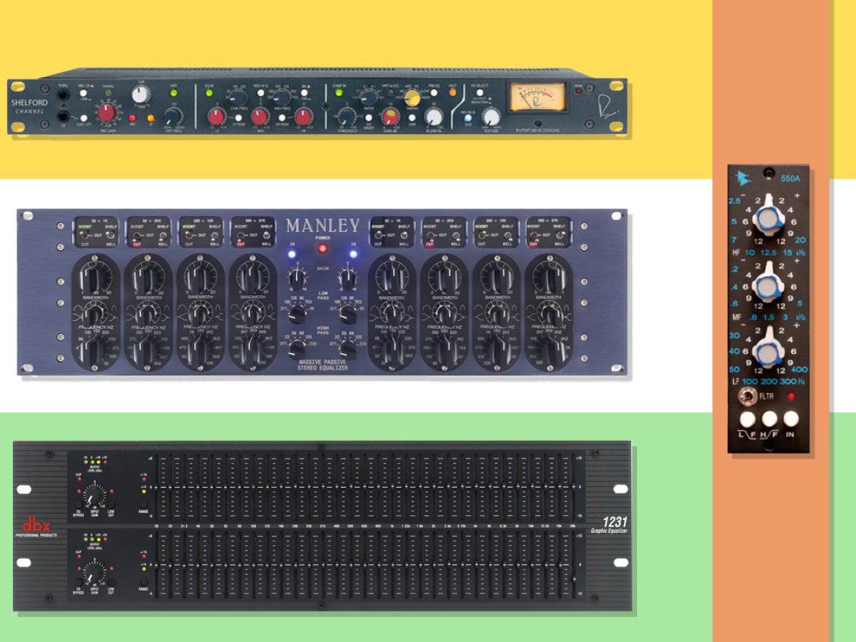This screenshot has height=642, width=856.
Task: Flip left 560-27K Shelf/Bell switch on Manley
Action: (x=267, y=235)
